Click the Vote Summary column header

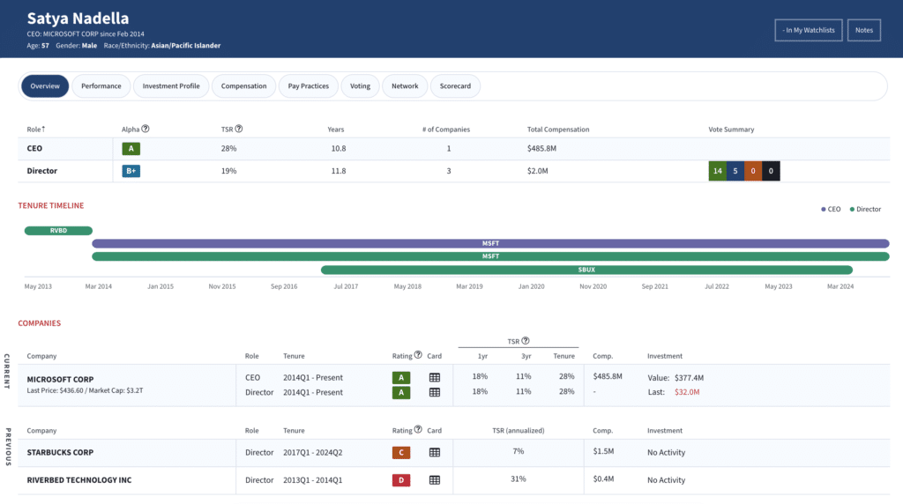(731, 130)
